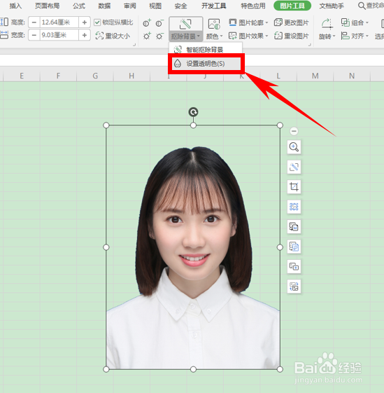Viewport: 384px width, 393px height.
Task: Open the picture group dialog launcher corner
Action: coord(310,45)
